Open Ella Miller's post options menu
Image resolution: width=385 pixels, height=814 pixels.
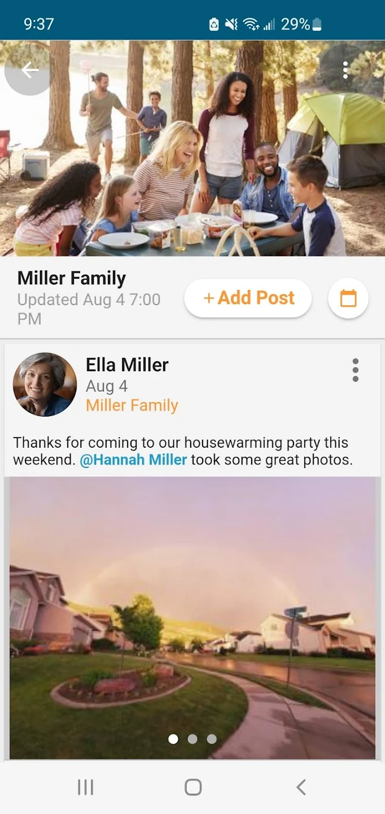coord(355,370)
